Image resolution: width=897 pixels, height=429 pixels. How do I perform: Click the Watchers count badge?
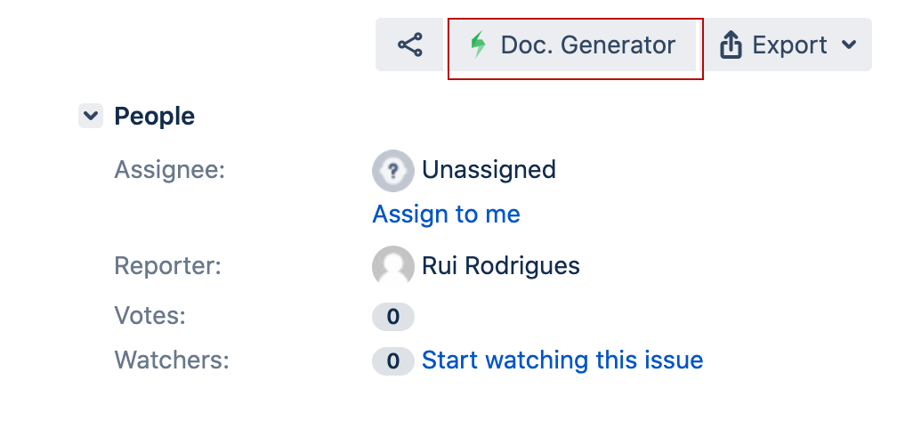pyautogui.click(x=393, y=361)
